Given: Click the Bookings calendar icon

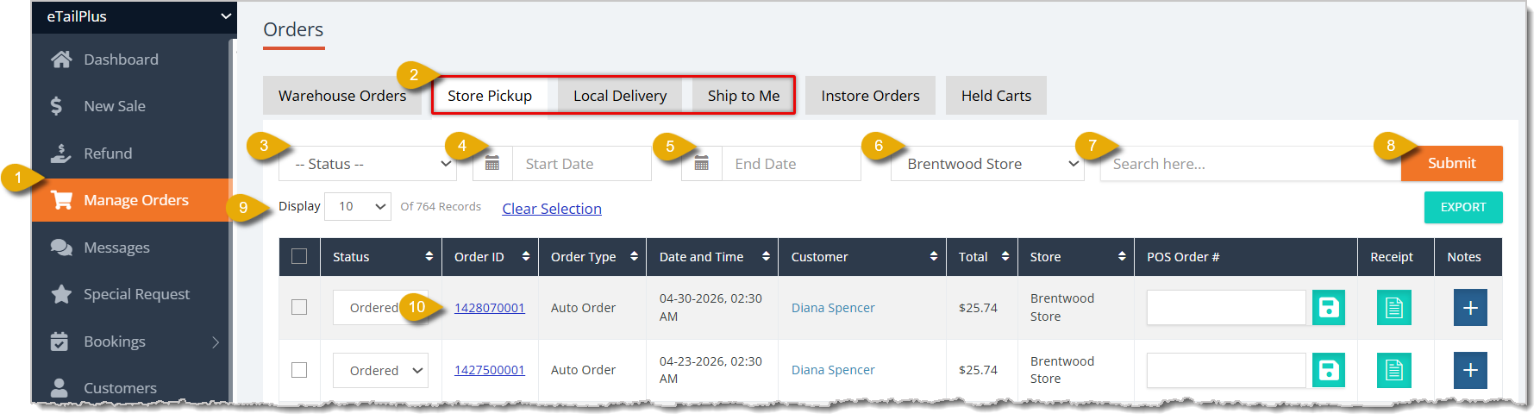Looking at the screenshot, I should point(59,342).
